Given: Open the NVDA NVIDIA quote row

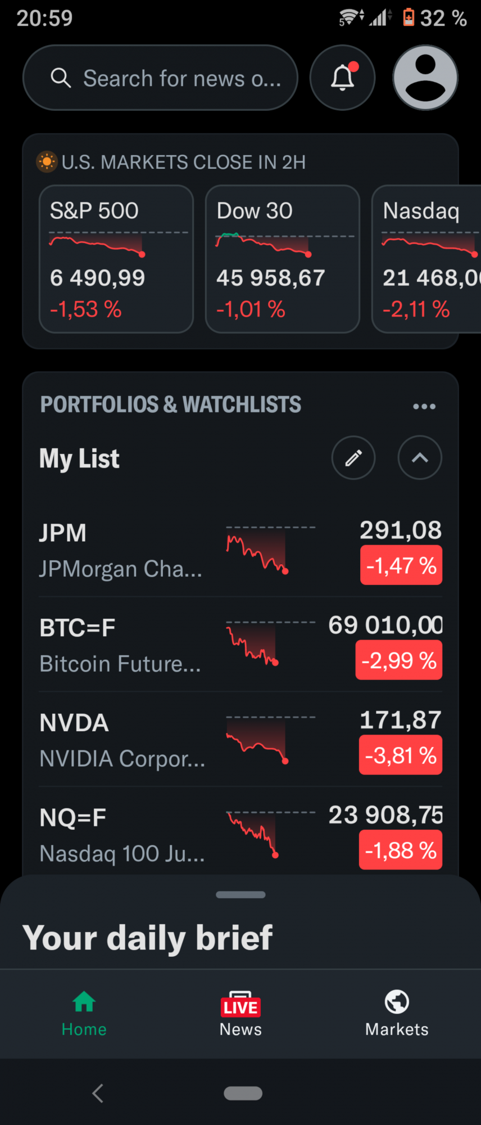Looking at the screenshot, I should 124,740.
